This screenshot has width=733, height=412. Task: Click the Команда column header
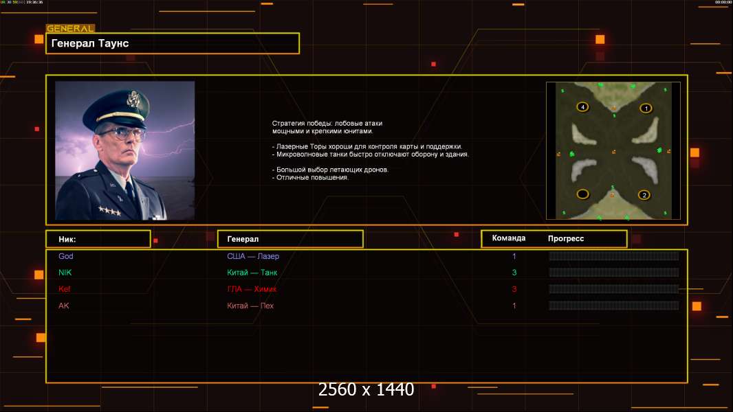[509, 238]
